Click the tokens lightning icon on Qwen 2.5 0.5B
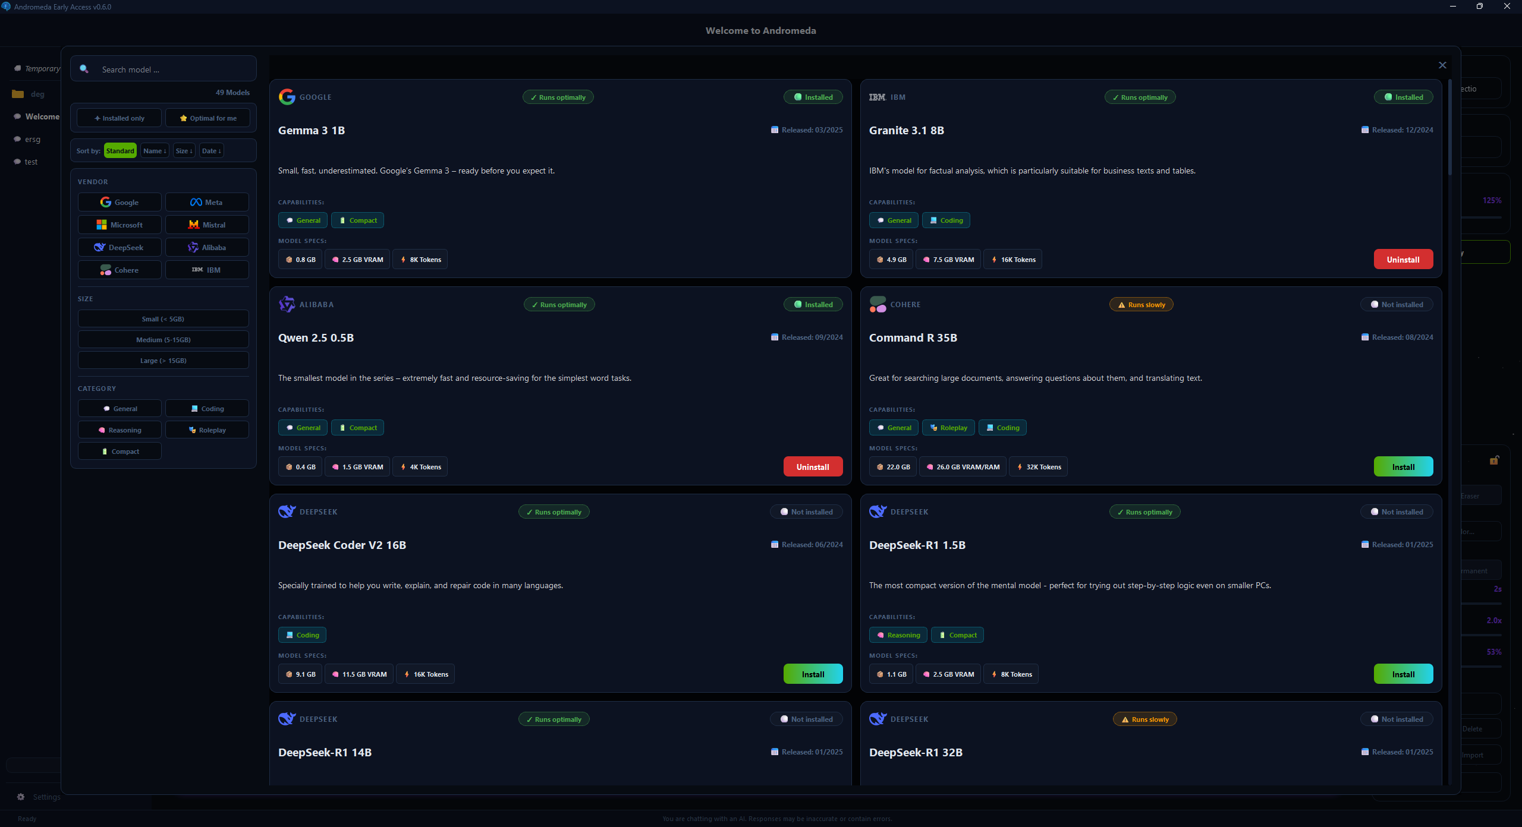Image resolution: width=1522 pixels, height=827 pixels. click(x=403, y=467)
